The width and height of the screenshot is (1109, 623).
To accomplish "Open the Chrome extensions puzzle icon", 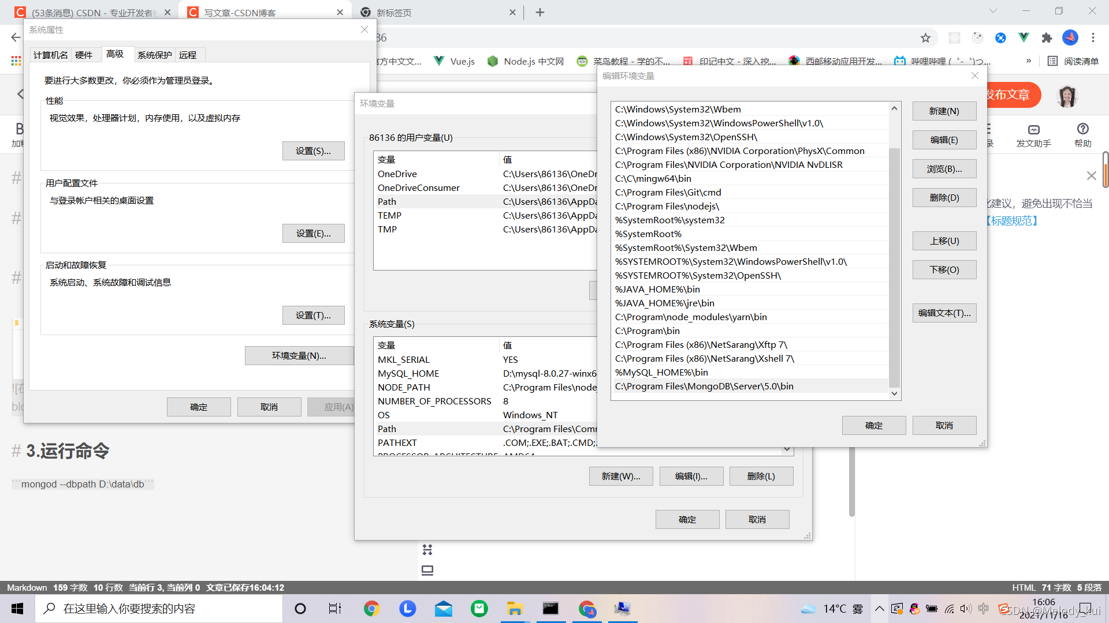I will [1047, 38].
